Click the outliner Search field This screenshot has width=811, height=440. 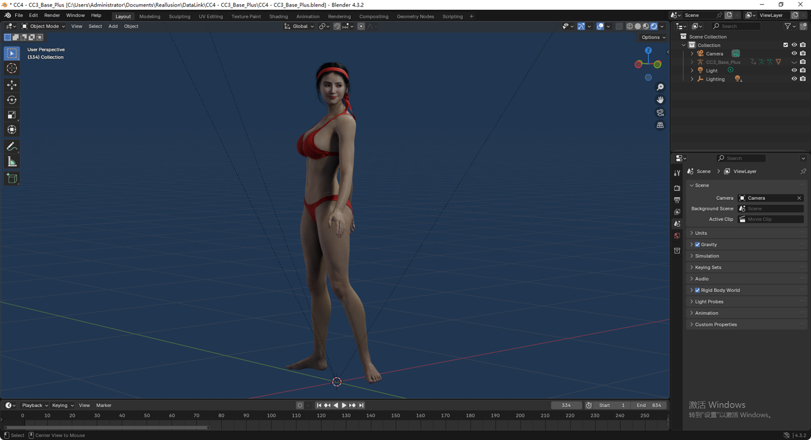[x=736, y=26]
